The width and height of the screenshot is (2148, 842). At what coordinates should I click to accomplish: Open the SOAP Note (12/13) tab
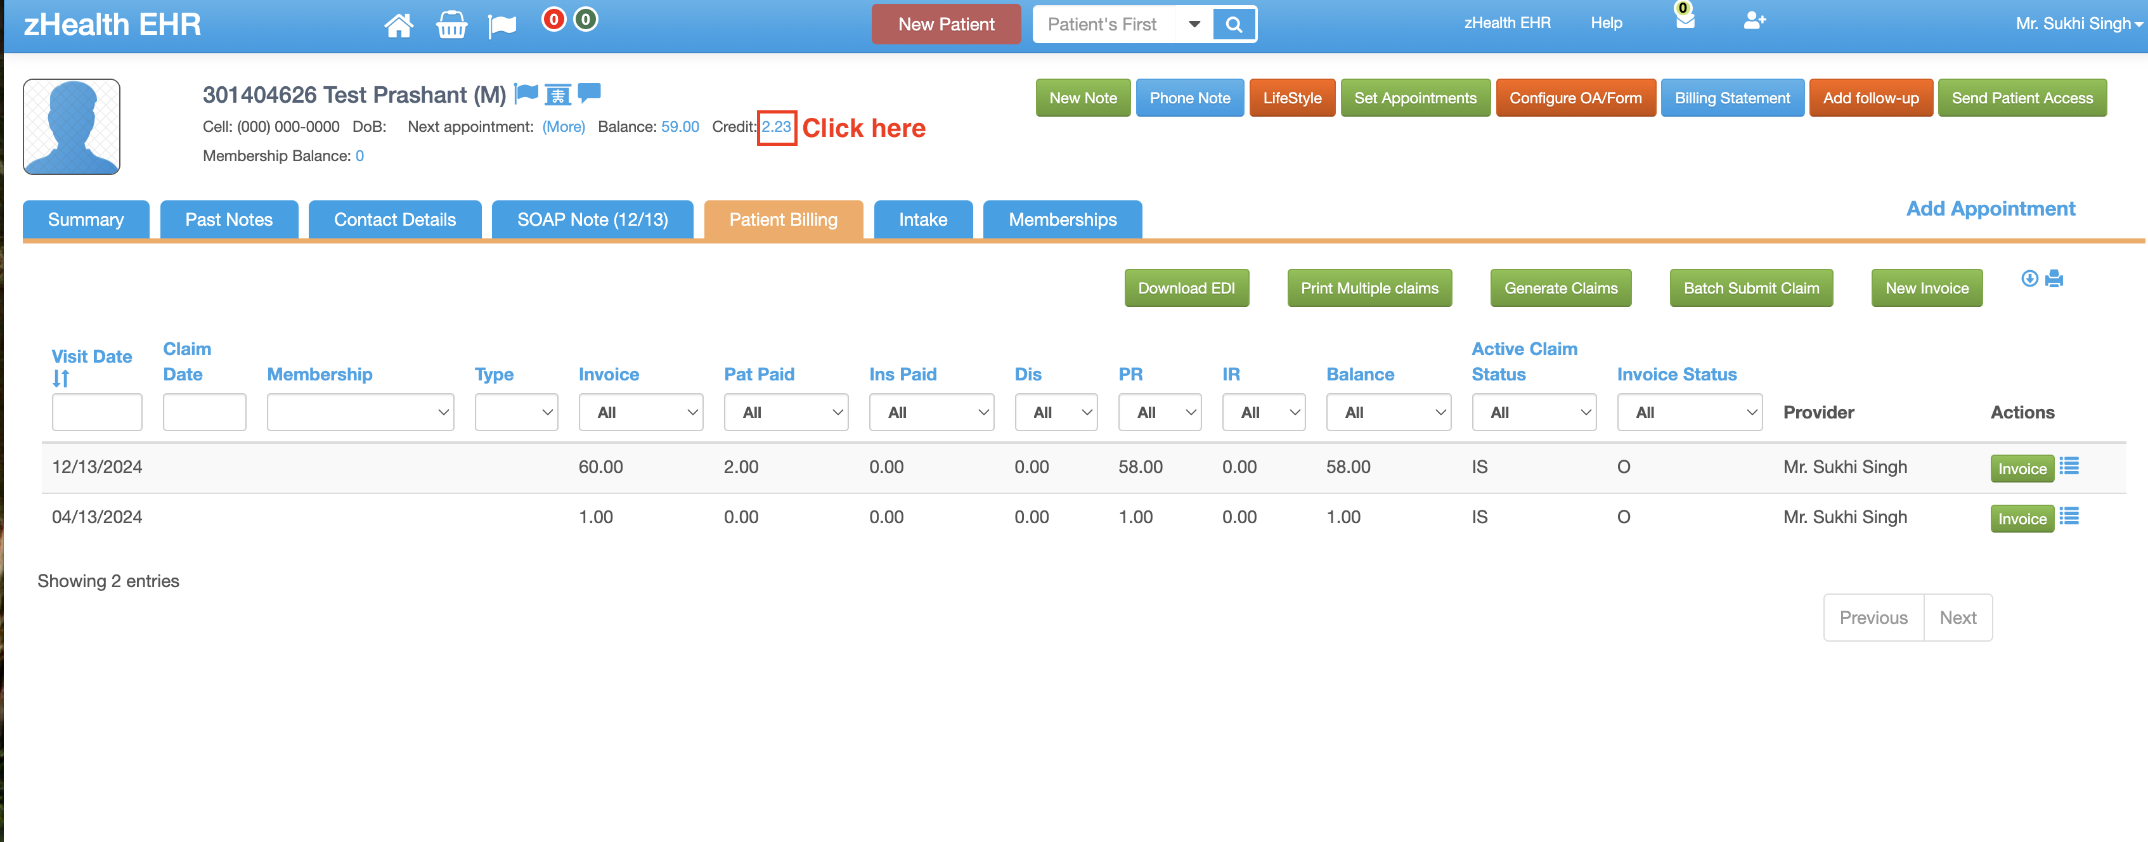click(593, 219)
